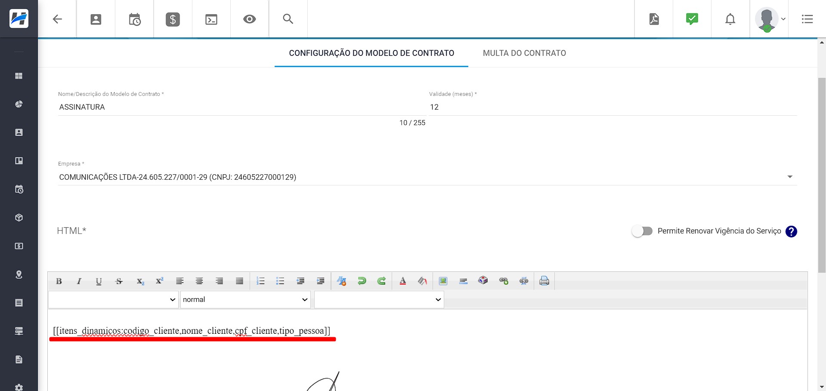Screen dimensions: 826x391
Task: Click the Validade (meses) input field
Action: pyautogui.click(x=613, y=107)
